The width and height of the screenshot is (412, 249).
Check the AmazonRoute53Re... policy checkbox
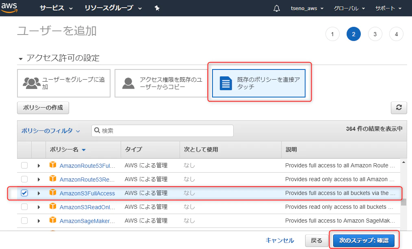(24, 179)
